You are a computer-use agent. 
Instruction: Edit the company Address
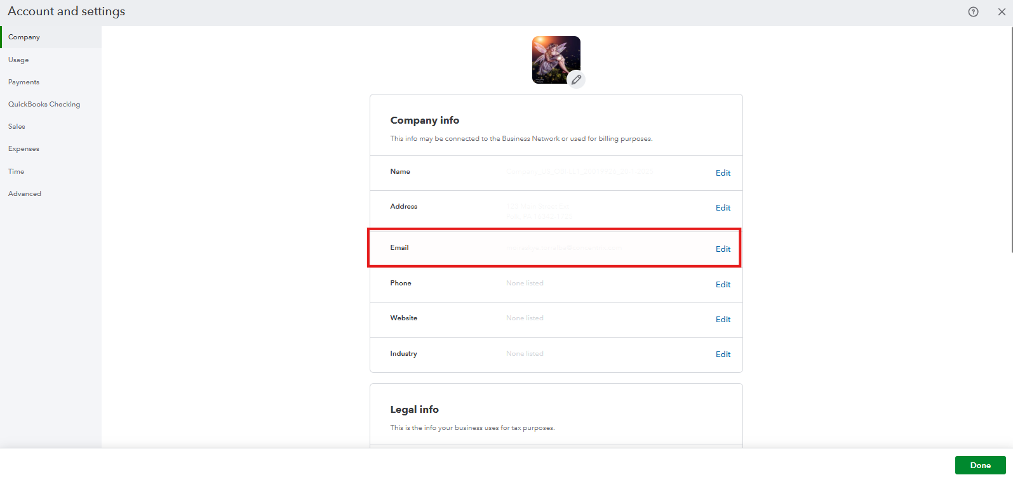coord(723,208)
